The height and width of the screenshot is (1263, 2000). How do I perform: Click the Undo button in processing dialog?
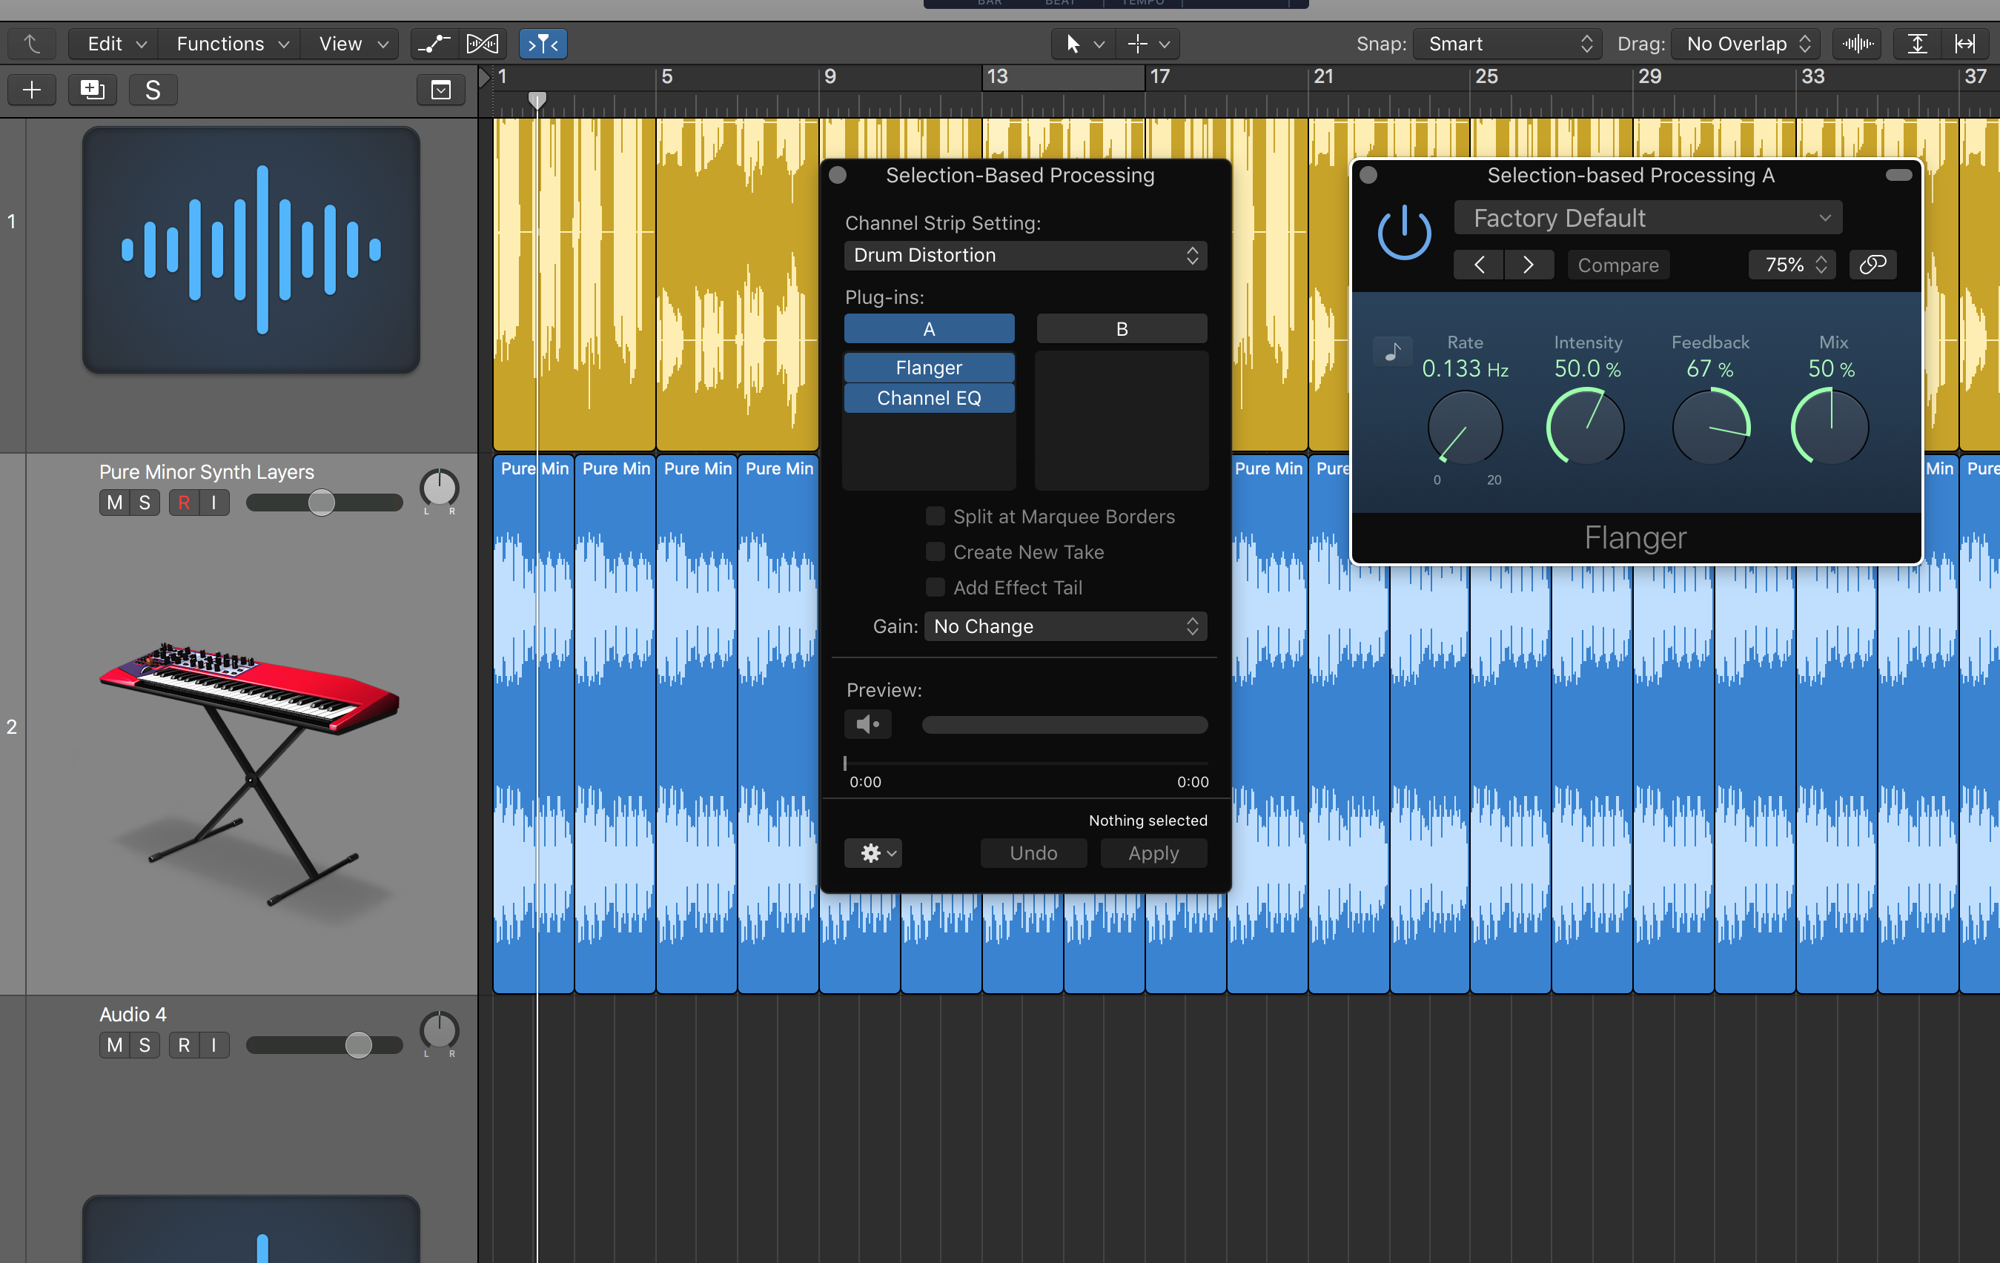(x=1033, y=852)
